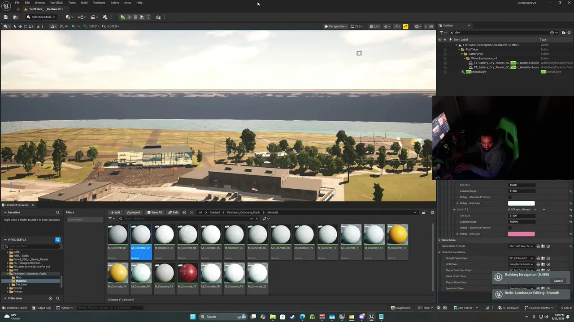Open the viewport layout grid icon
Viewport: 574px width, 322px height.
(431, 26)
